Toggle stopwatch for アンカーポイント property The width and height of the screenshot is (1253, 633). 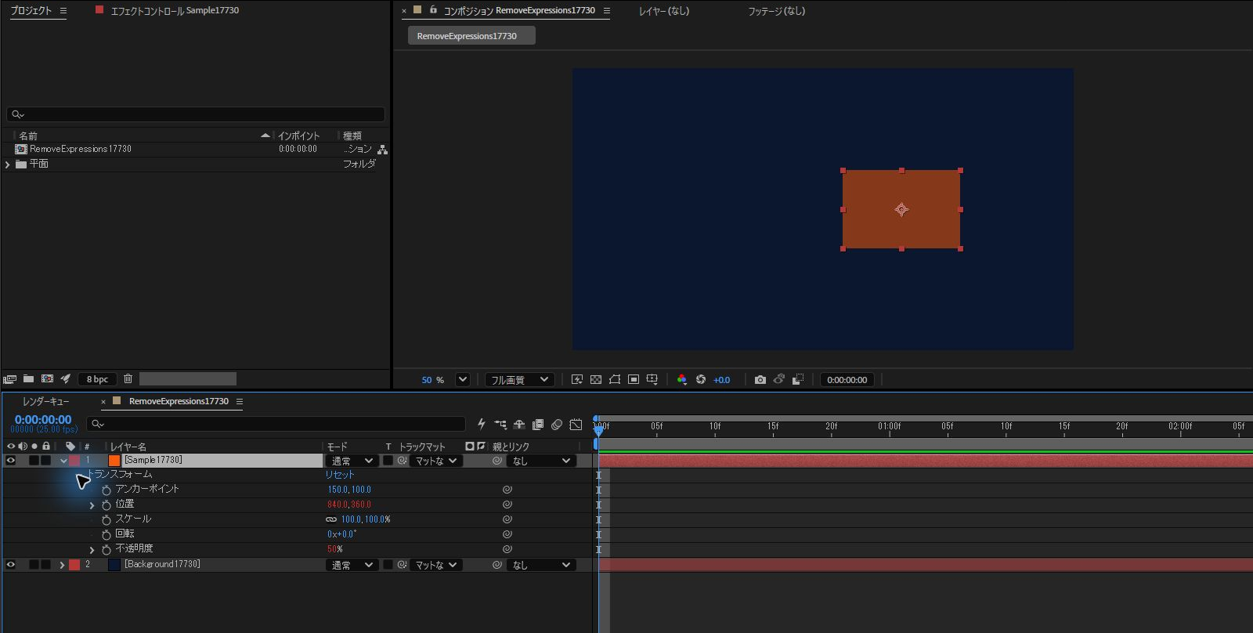click(107, 490)
